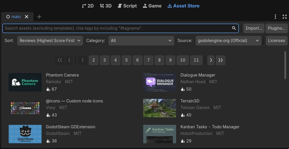Go to the next results page
The width and height of the screenshot is (289, 149).
click(211, 60)
